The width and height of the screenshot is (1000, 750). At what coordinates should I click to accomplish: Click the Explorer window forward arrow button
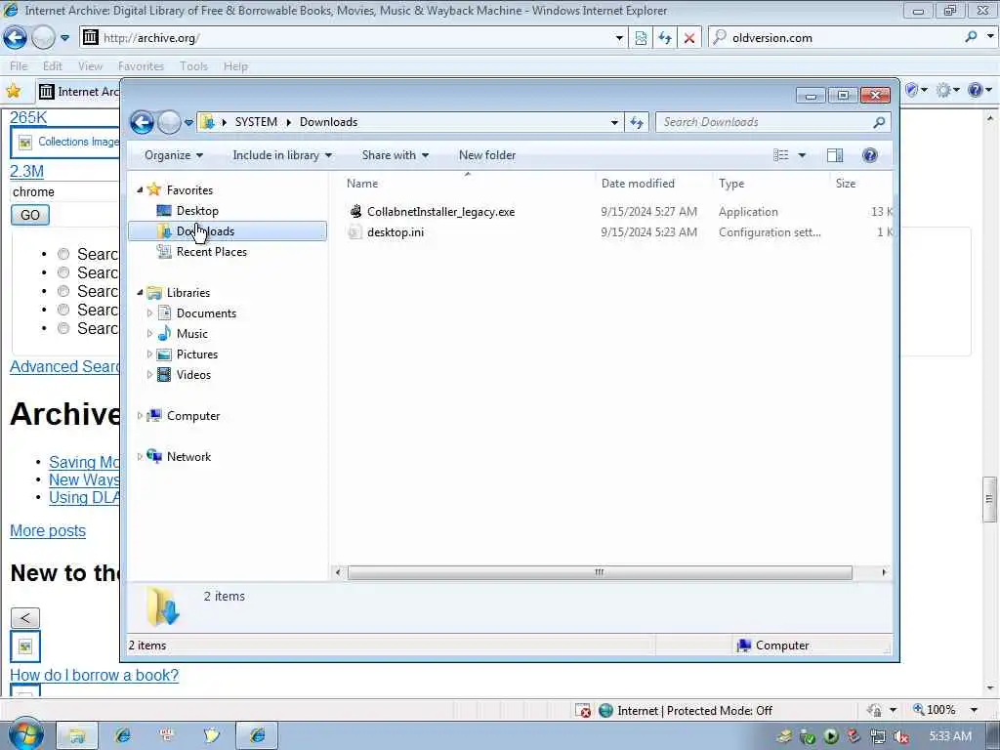pos(169,122)
